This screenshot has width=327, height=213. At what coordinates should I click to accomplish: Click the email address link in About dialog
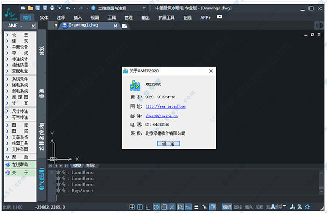(x=161, y=116)
